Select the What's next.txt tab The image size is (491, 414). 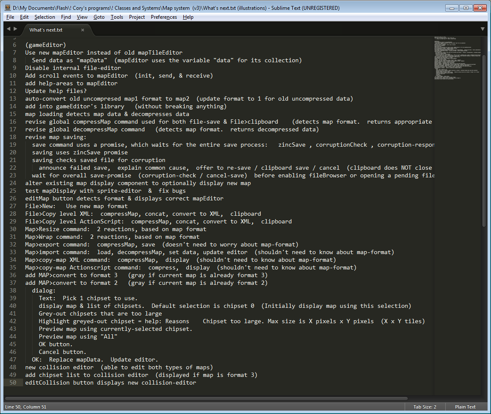[x=46, y=30]
